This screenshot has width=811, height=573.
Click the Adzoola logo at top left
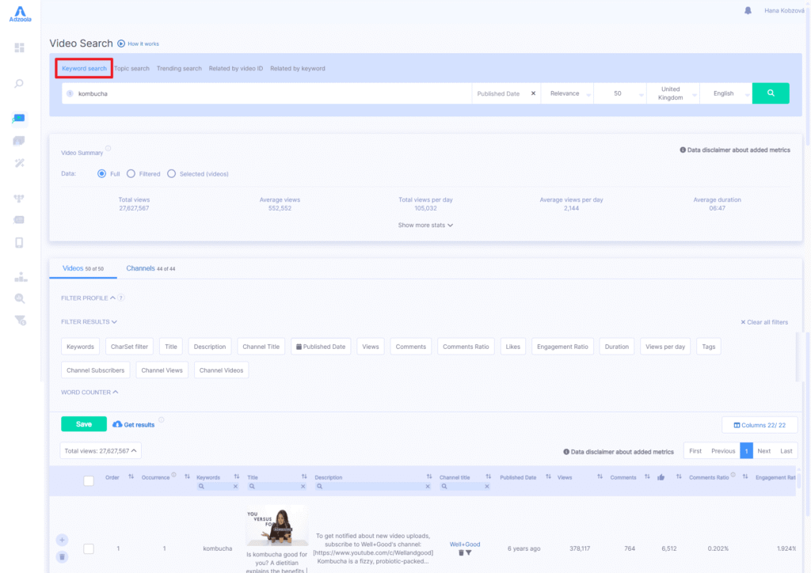coord(20,14)
